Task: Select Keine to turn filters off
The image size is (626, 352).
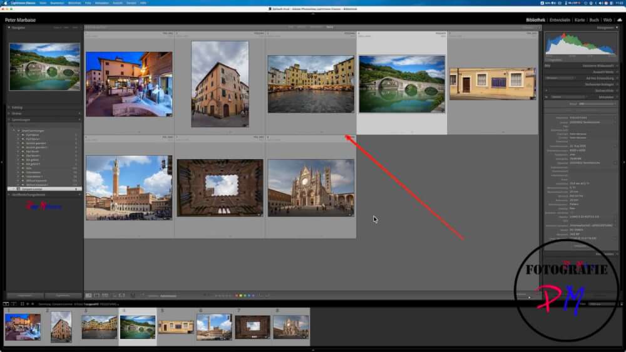Action: click(x=330, y=27)
